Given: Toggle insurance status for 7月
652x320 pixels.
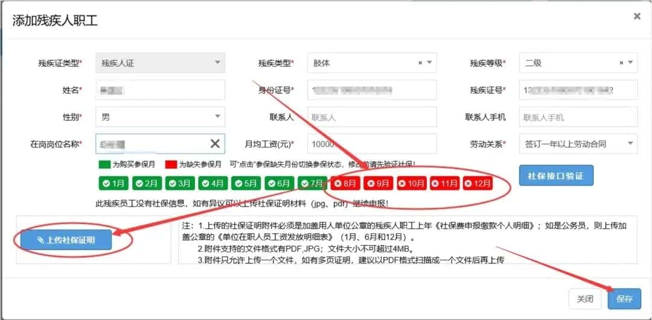Looking at the screenshot, I should [313, 183].
